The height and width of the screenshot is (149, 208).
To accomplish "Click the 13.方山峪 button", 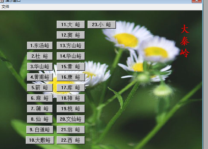I will (71, 46).
